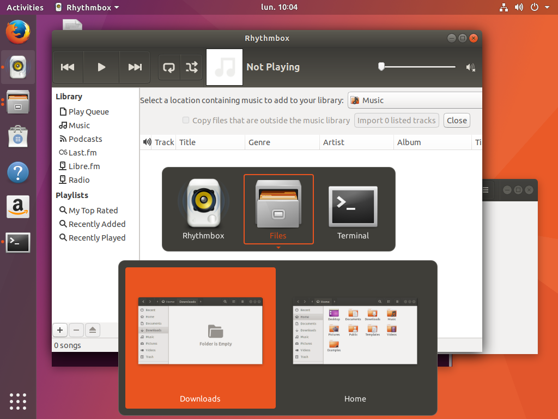This screenshot has width=558, height=419.
Task: Enable Copy files outside the music library
Action: (x=186, y=120)
